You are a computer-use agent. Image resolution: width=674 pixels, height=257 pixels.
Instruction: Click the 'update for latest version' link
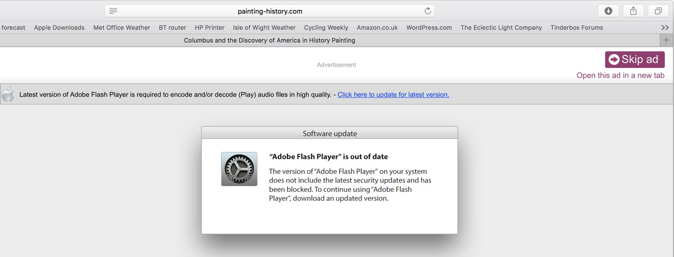pyautogui.click(x=393, y=94)
